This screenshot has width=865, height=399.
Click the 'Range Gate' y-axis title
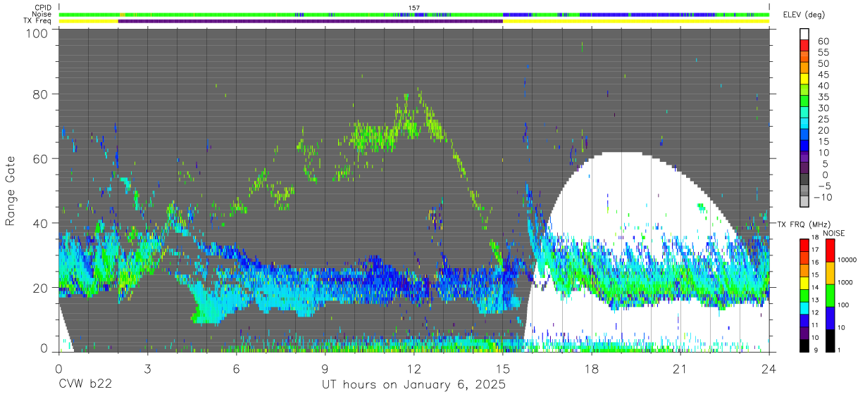tap(11, 191)
